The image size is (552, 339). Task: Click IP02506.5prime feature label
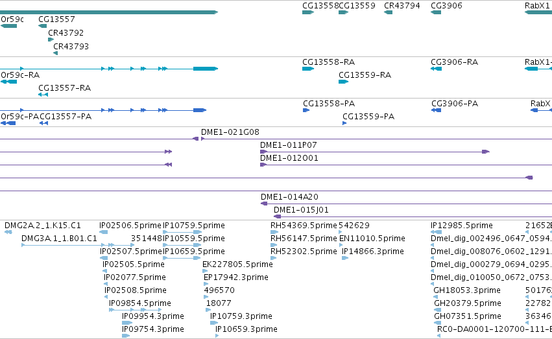click(130, 226)
